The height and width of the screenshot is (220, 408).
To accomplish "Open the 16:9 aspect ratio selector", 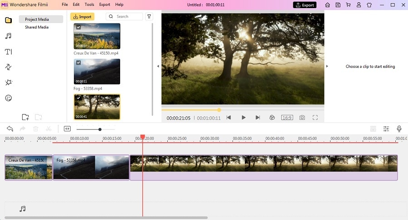I will point(287,118).
